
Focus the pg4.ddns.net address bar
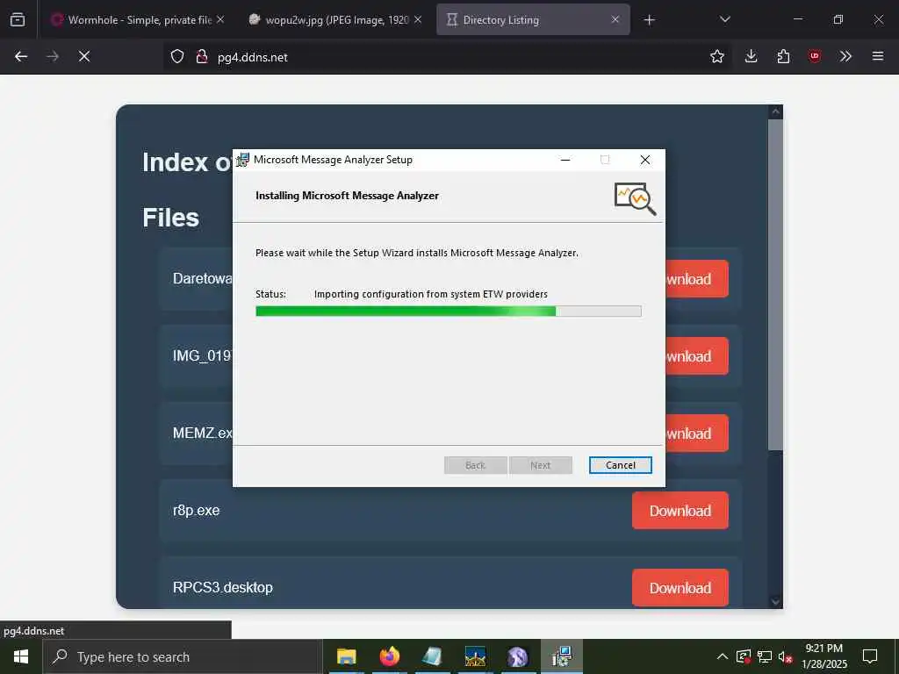click(x=447, y=57)
